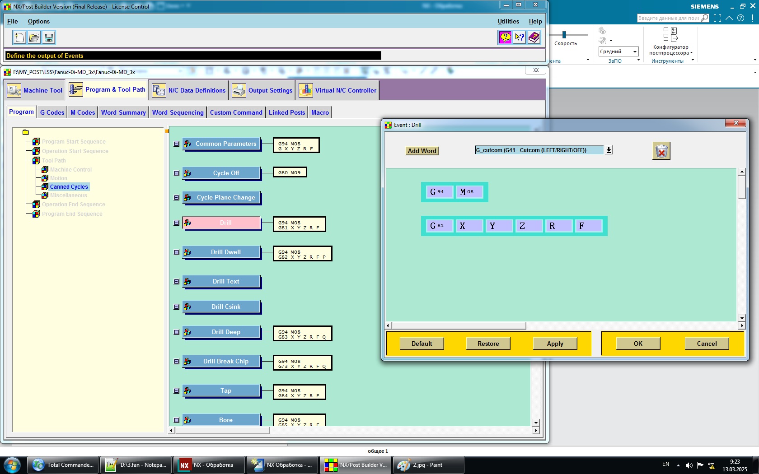This screenshot has height=474, width=759.
Task: Open the Custom Command subtab
Action: click(236, 112)
